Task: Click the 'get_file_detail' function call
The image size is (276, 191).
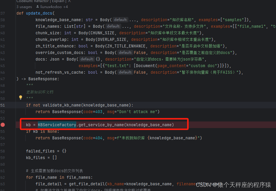Action: [87, 184]
